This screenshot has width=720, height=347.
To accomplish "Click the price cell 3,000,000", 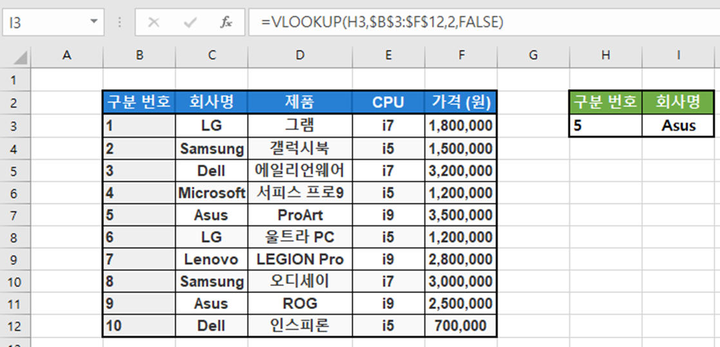I will pos(461,281).
